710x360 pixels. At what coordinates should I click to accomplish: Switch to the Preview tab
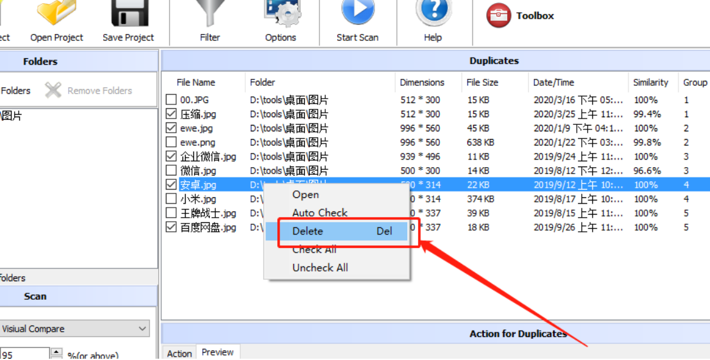[x=218, y=352]
